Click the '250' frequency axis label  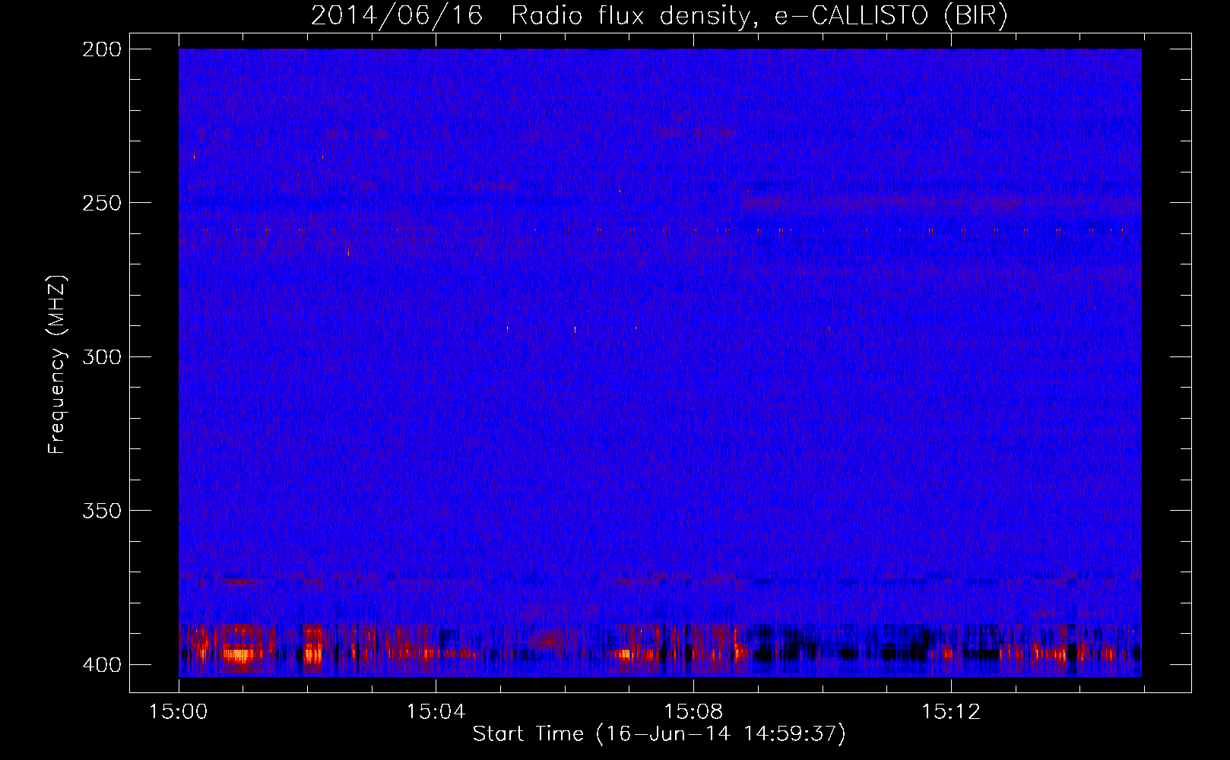(102, 203)
